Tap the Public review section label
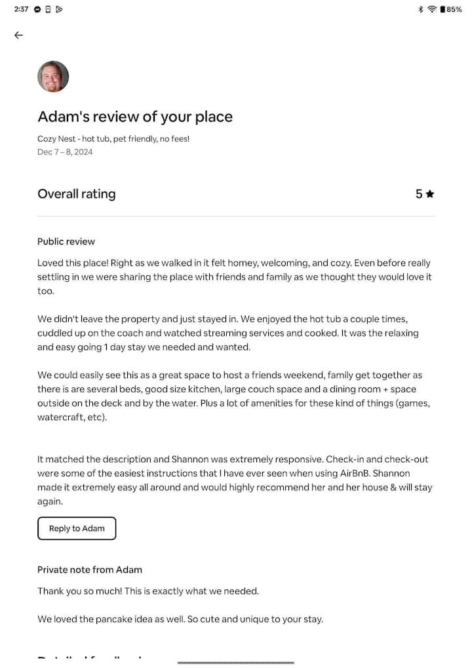The image size is (472, 668). pos(66,241)
